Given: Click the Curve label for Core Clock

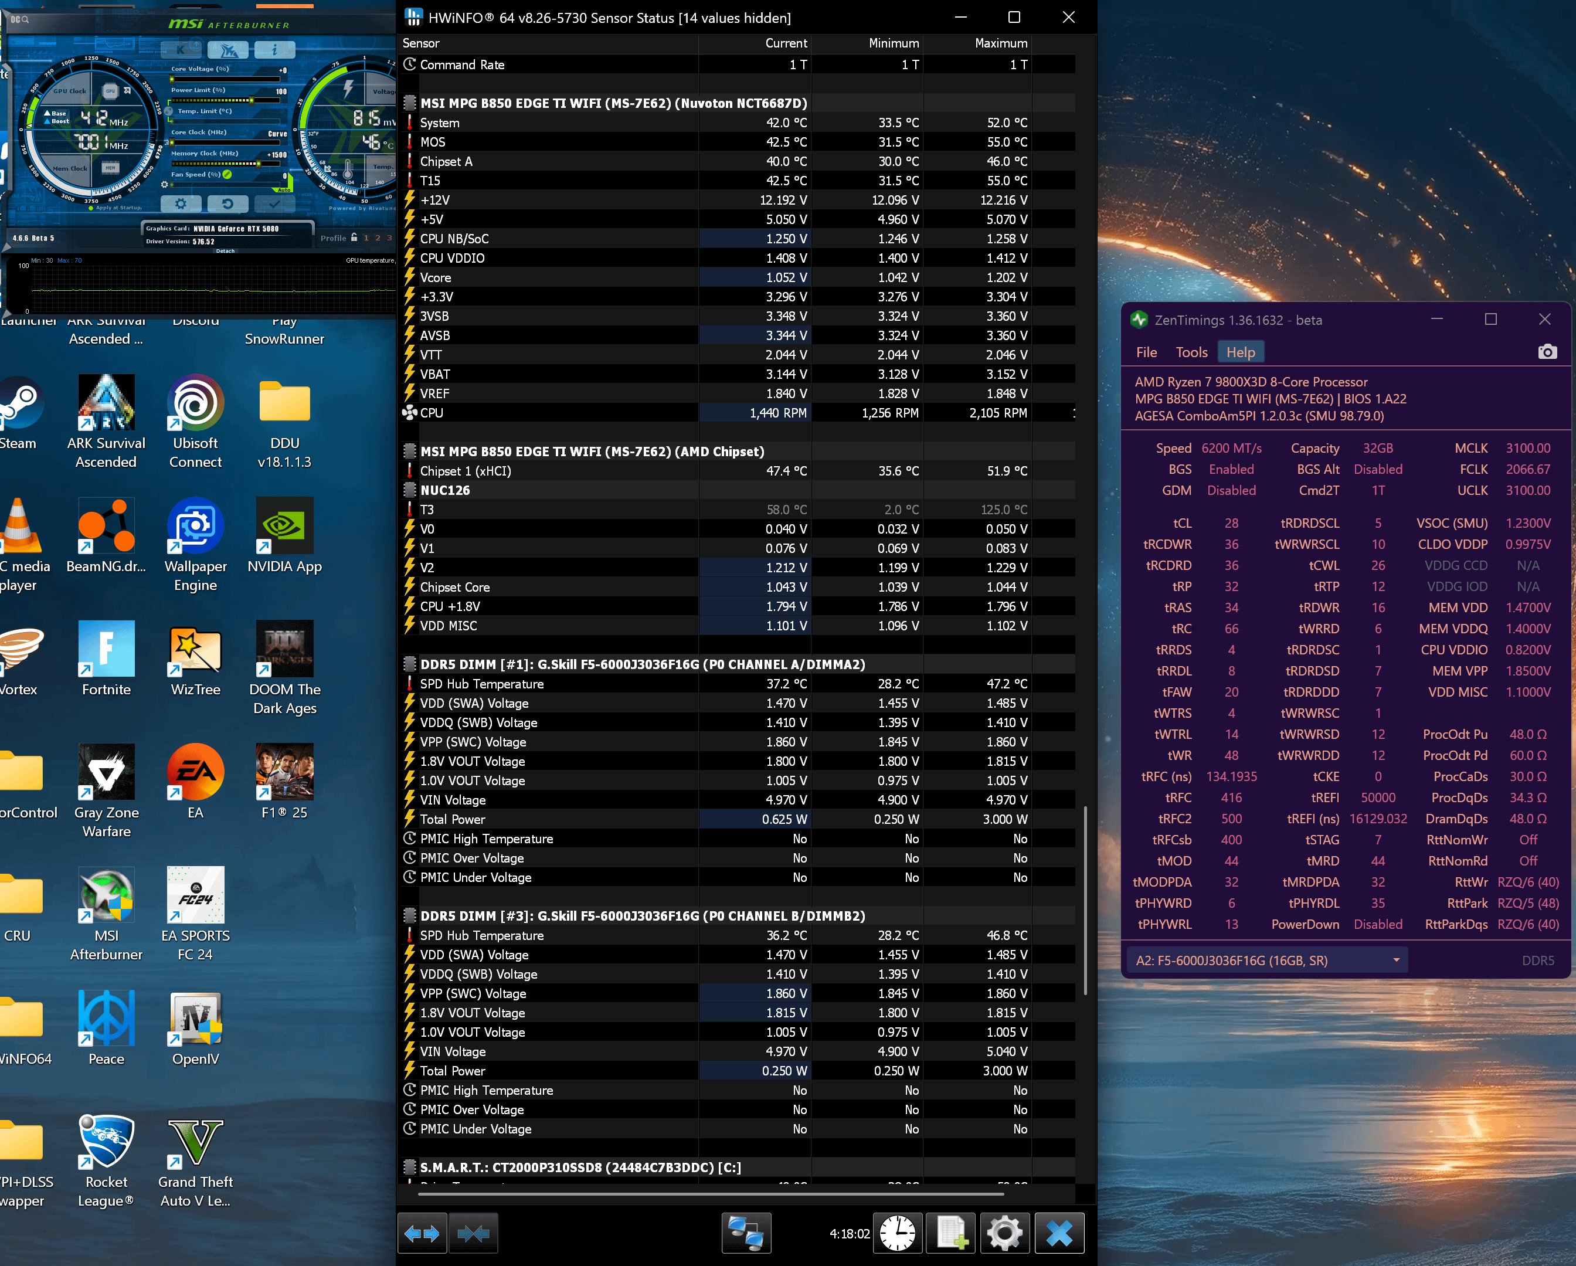Looking at the screenshot, I should pos(277,134).
